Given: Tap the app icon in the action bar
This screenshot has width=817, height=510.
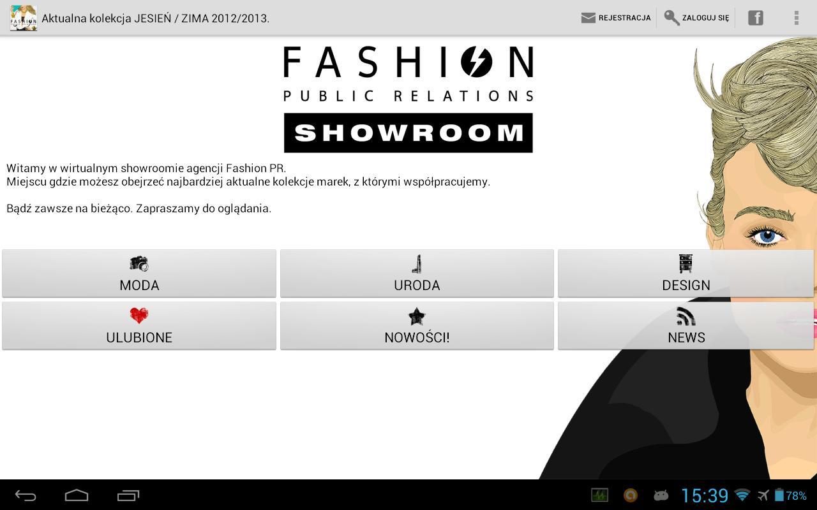Looking at the screenshot, I should [x=23, y=18].
